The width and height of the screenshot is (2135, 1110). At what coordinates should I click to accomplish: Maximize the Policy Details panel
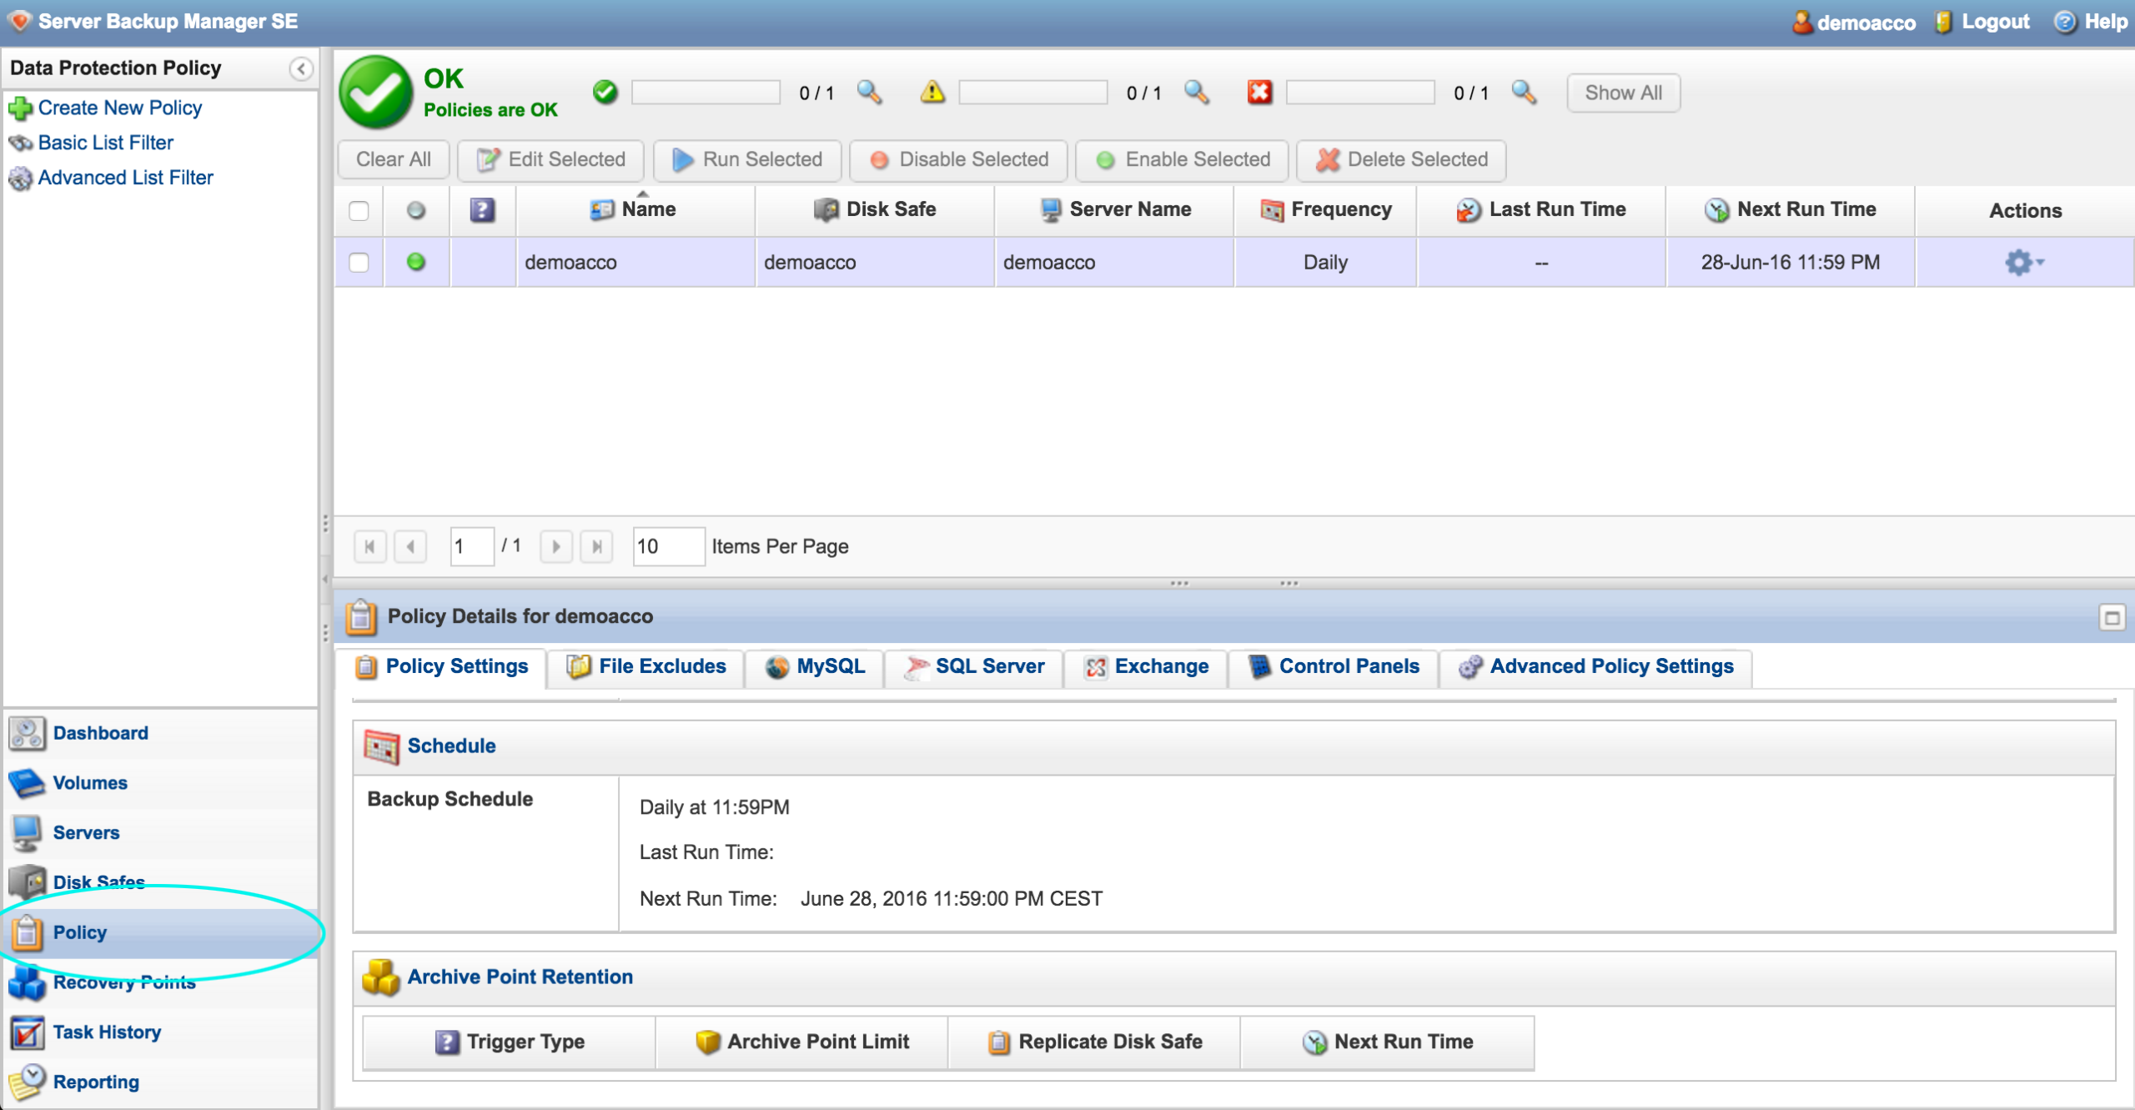click(2112, 618)
